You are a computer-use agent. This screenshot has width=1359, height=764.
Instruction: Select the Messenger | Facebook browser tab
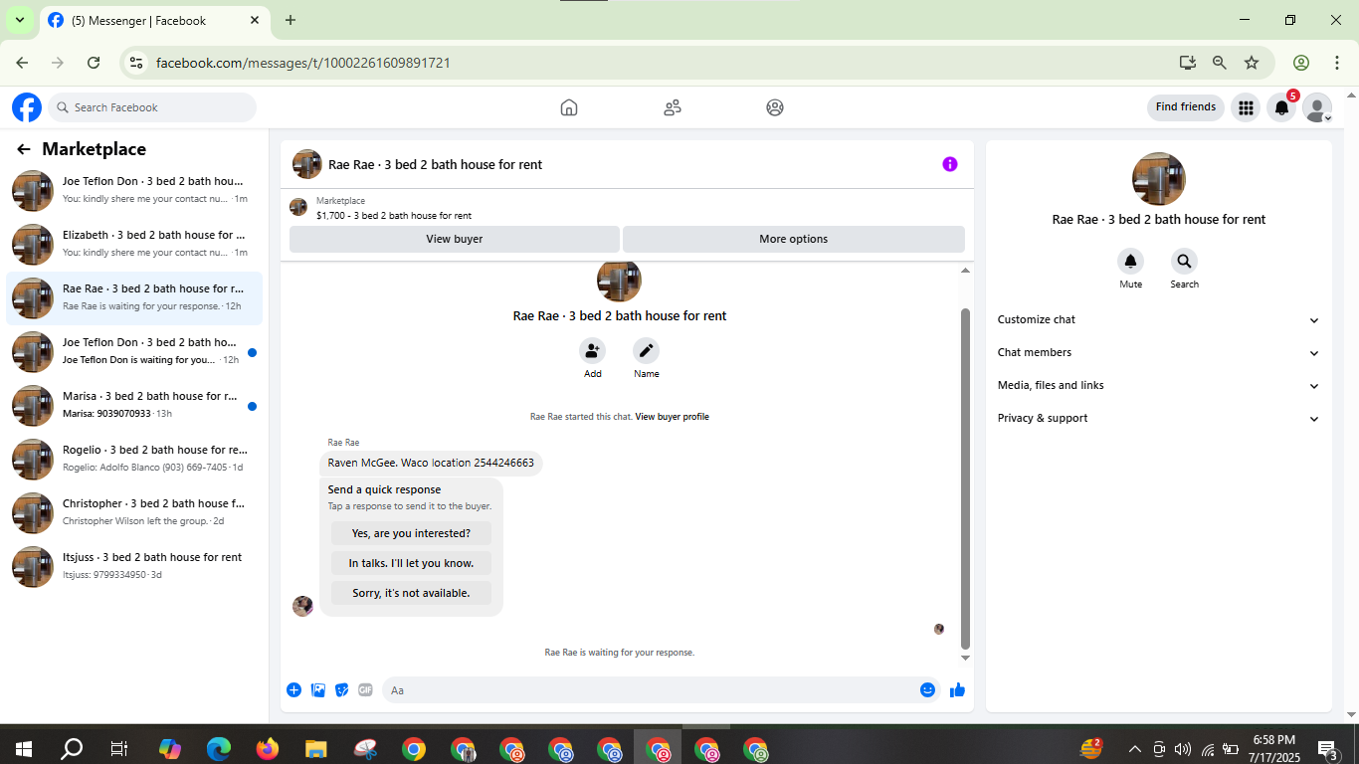pyautogui.click(x=155, y=20)
